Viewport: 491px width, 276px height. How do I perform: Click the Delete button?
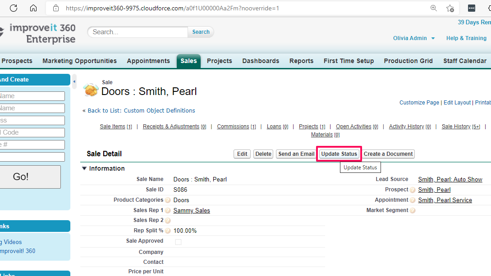tap(263, 154)
